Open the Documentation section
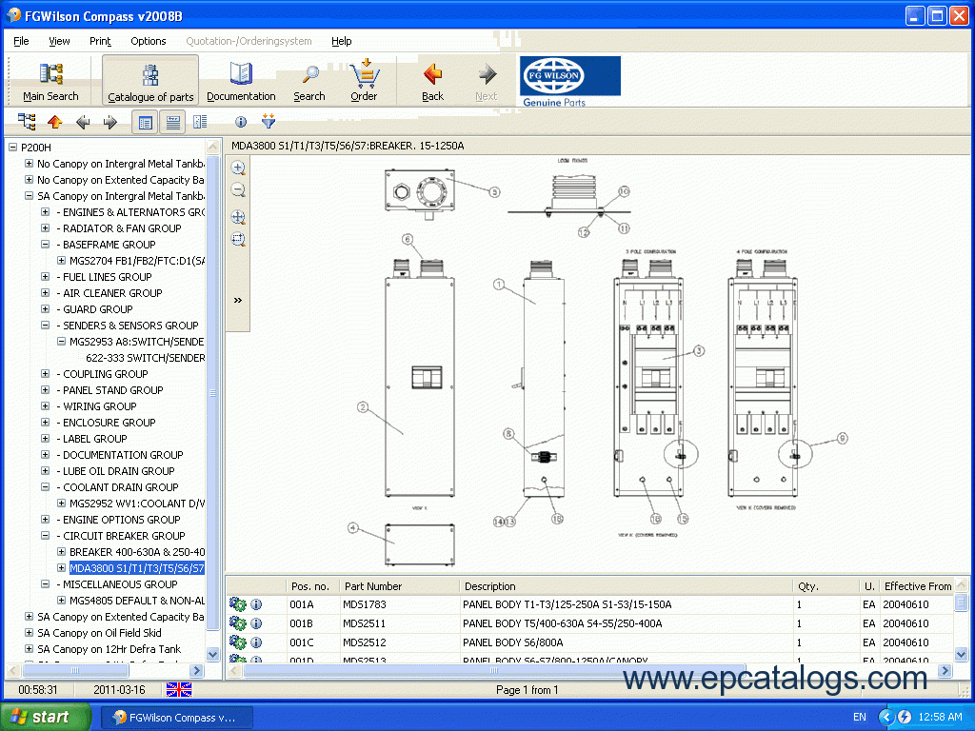Viewport: 975px width, 731px height. point(241,81)
